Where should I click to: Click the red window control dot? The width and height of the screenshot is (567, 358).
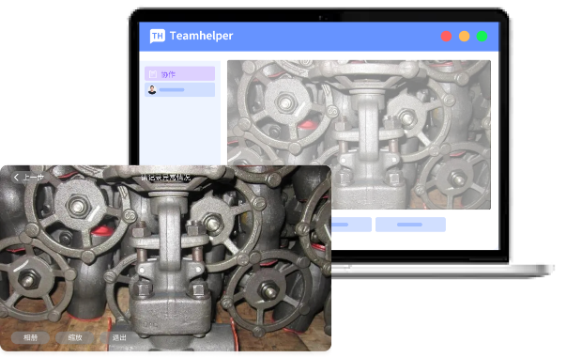tap(446, 37)
